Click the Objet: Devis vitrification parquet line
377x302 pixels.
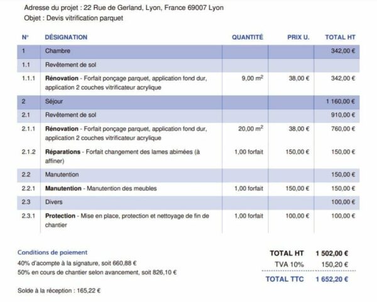coord(74,18)
